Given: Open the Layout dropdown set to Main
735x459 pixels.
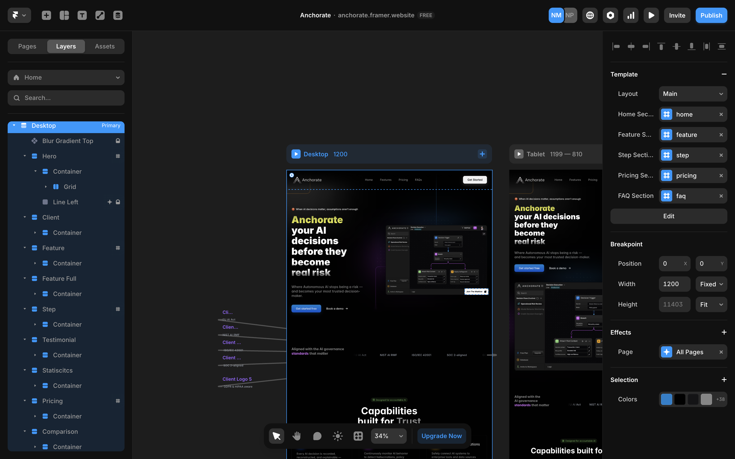Looking at the screenshot, I should point(693,94).
